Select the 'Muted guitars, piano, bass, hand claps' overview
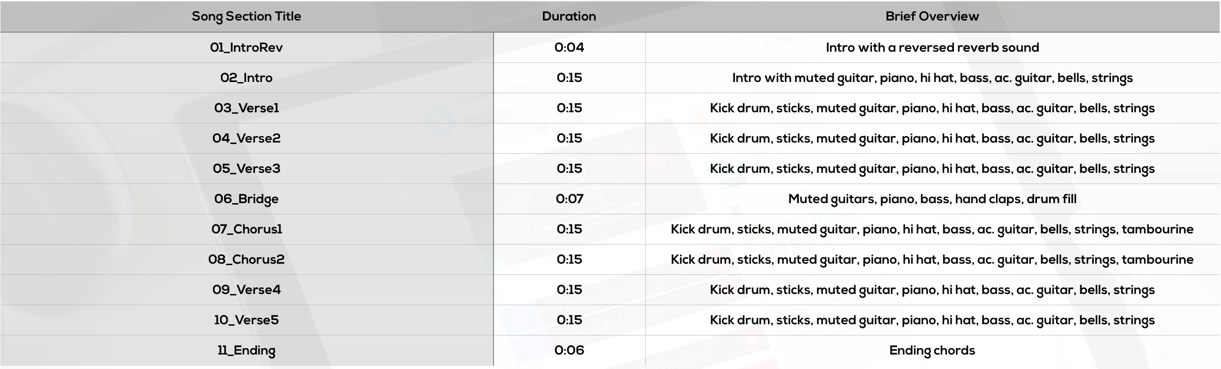This screenshot has width=1221, height=369. tap(932, 199)
